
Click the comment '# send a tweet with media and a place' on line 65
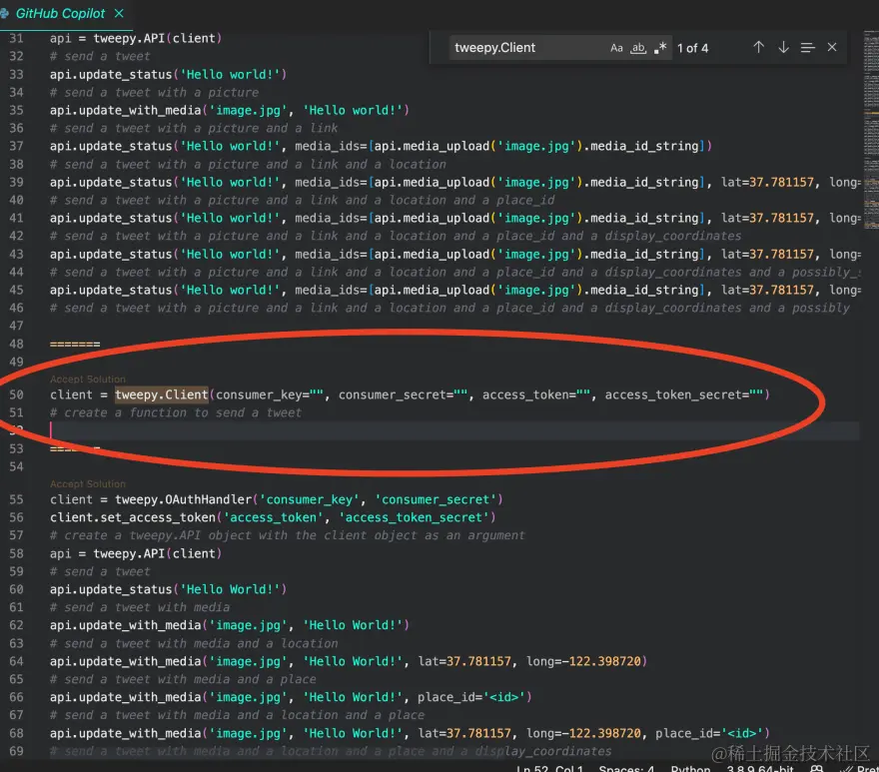point(183,679)
